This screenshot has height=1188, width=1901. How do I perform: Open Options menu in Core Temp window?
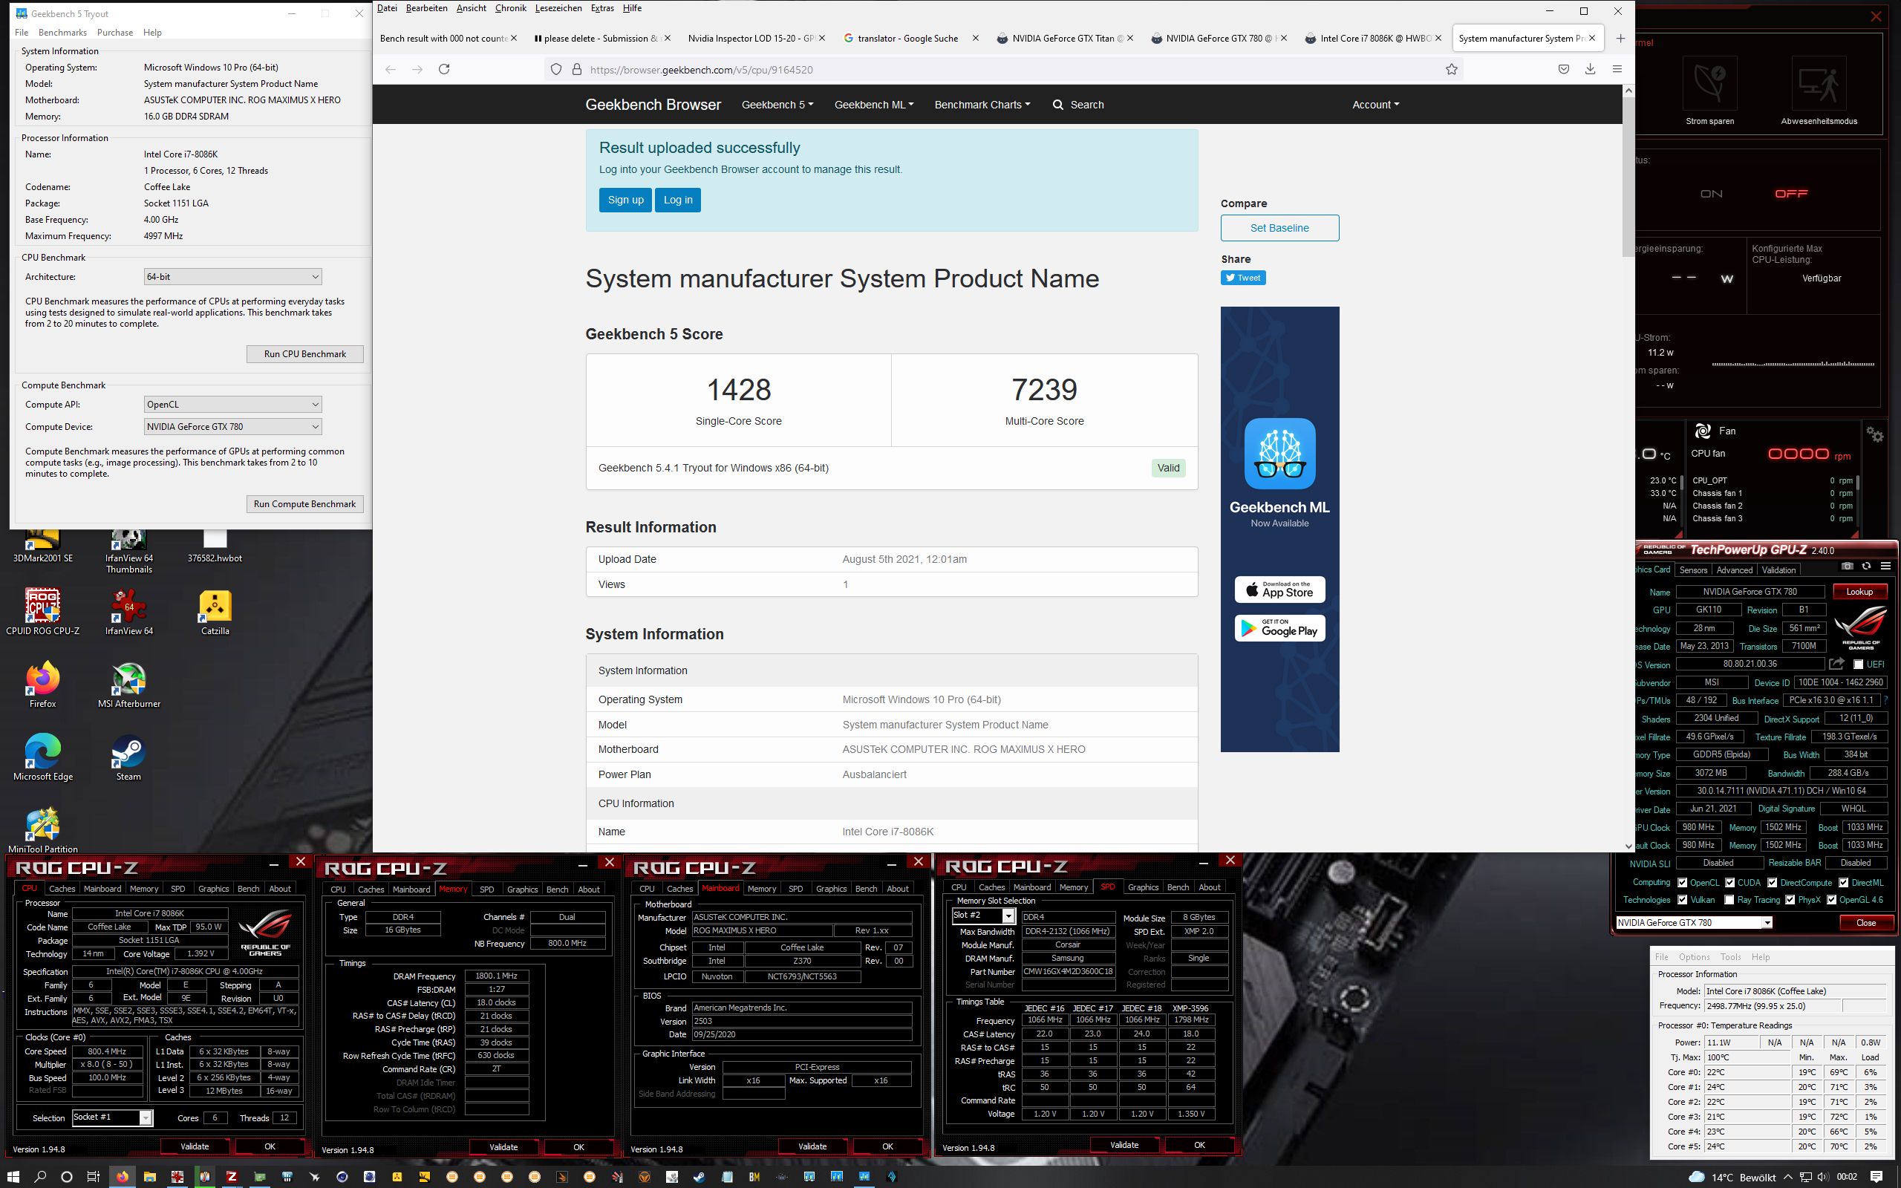click(1694, 957)
